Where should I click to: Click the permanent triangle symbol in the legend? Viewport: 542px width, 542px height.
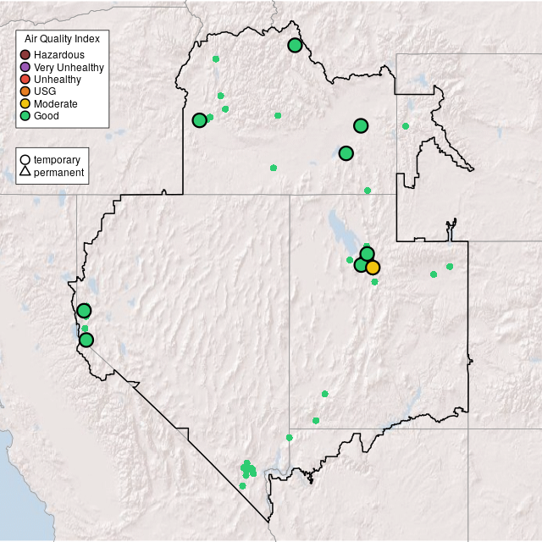click(25, 173)
